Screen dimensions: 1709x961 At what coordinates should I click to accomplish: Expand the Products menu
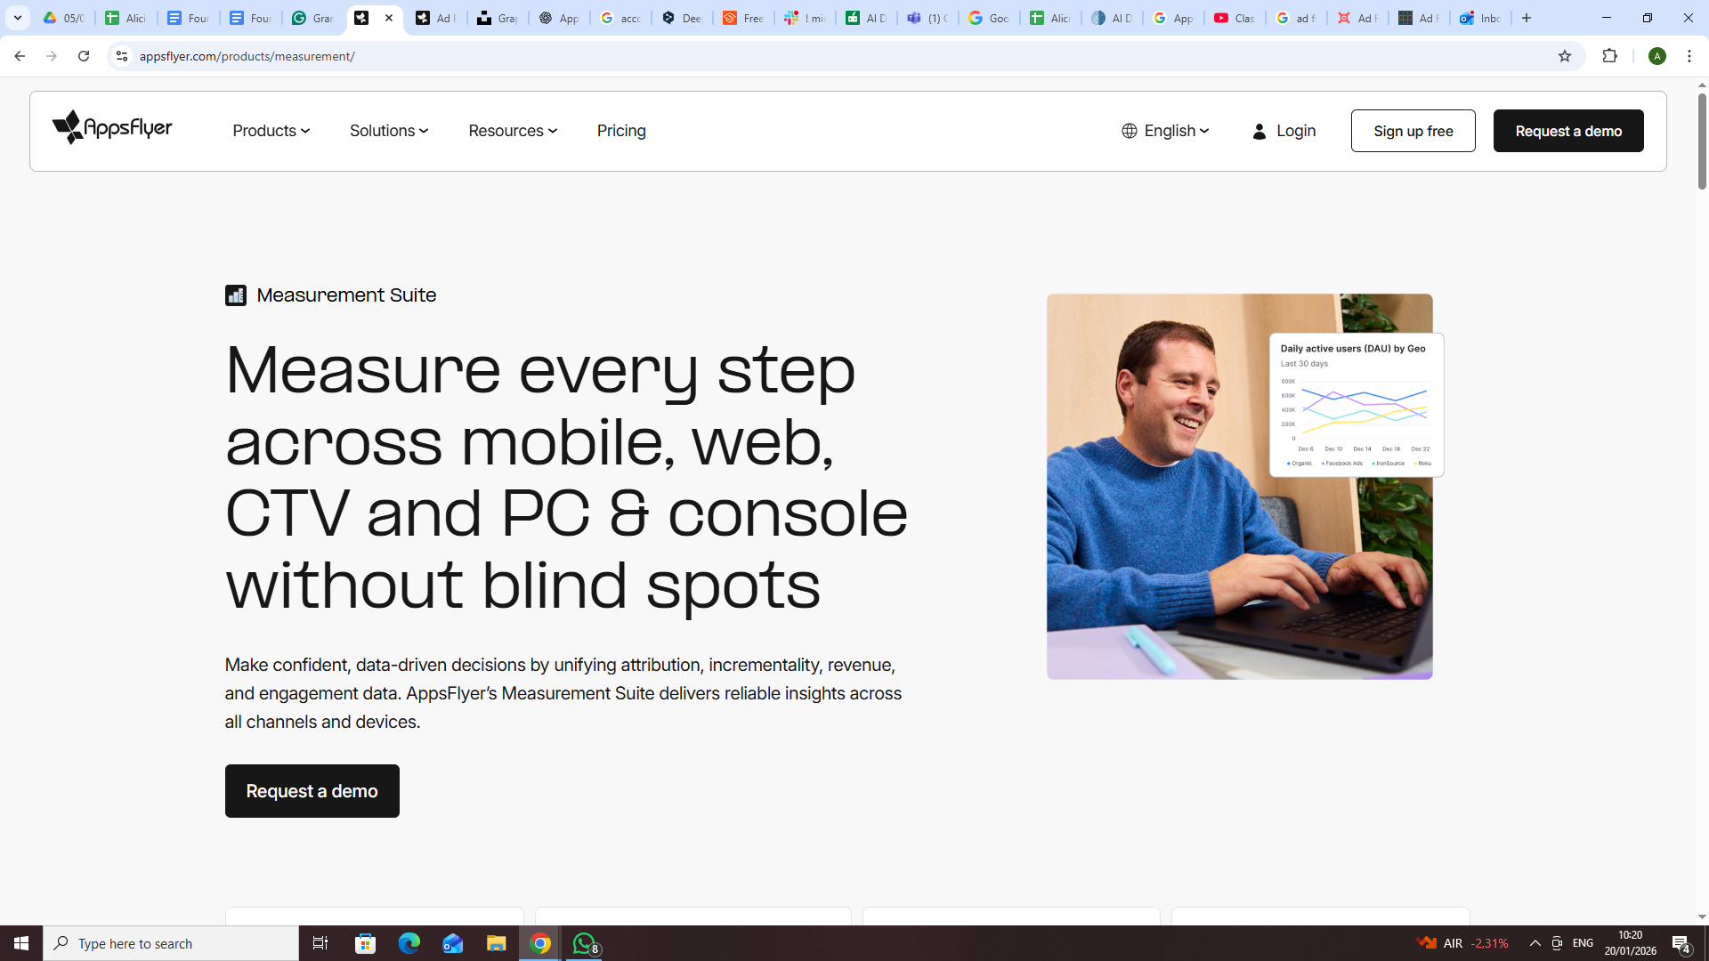point(271,131)
